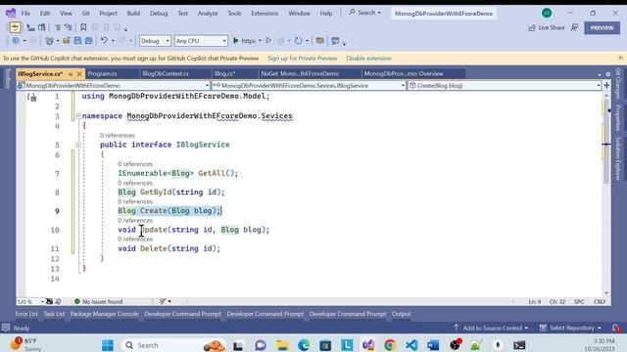The width and height of the screenshot is (627, 352).
Task: Click the comment selection lines icon
Action: tap(57, 27)
